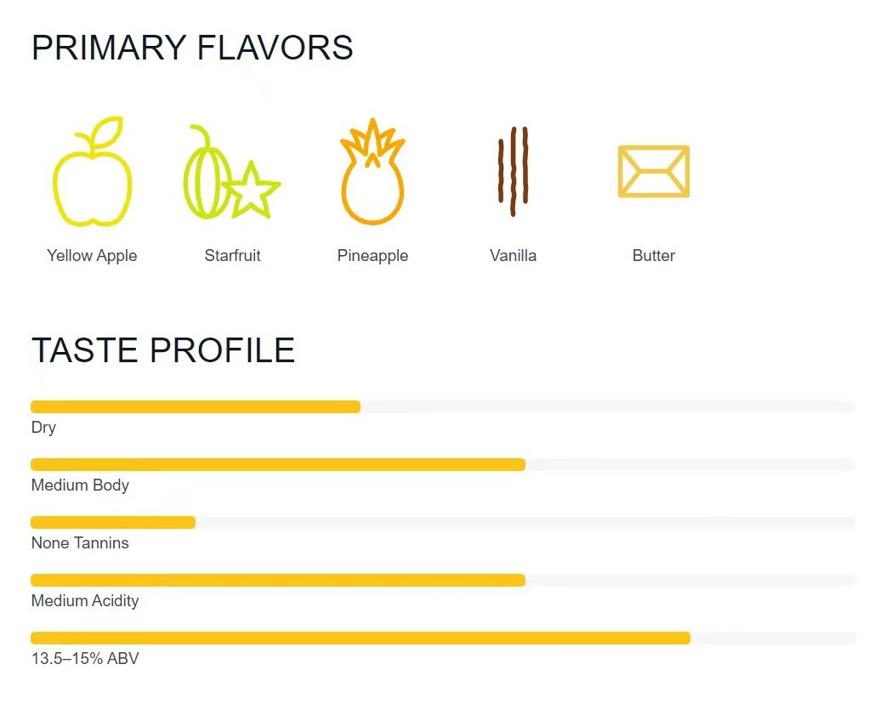Click the Pineapple caption text

click(372, 255)
